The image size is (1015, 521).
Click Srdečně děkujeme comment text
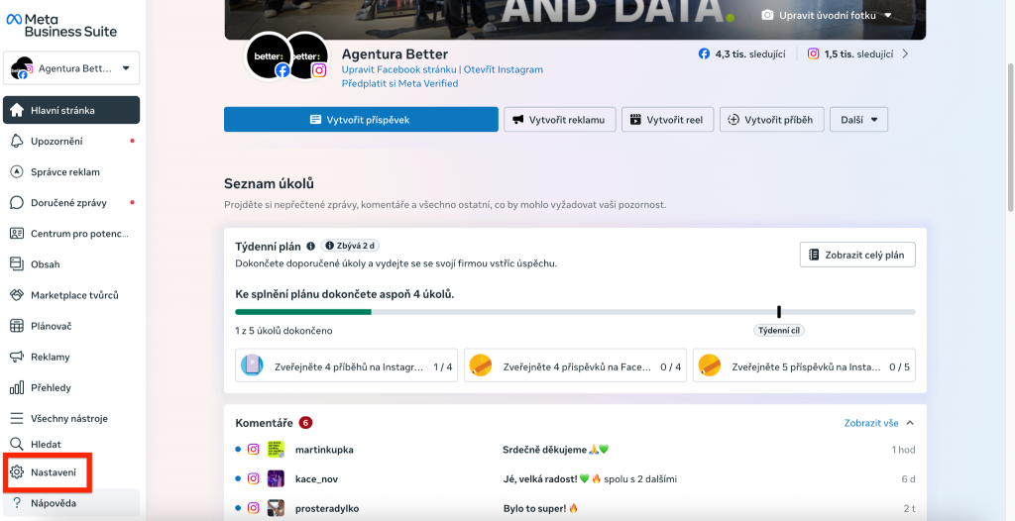tap(556, 449)
